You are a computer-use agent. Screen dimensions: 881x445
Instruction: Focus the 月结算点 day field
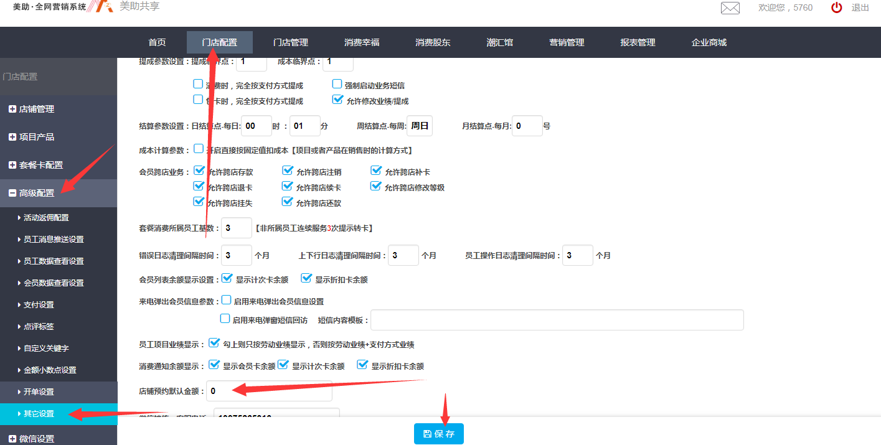tap(527, 126)
